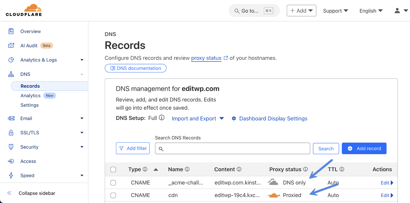Open Dashboard Display Settings gear icon
The width and height of the screenshot is (410, 203).
point(234,118)
